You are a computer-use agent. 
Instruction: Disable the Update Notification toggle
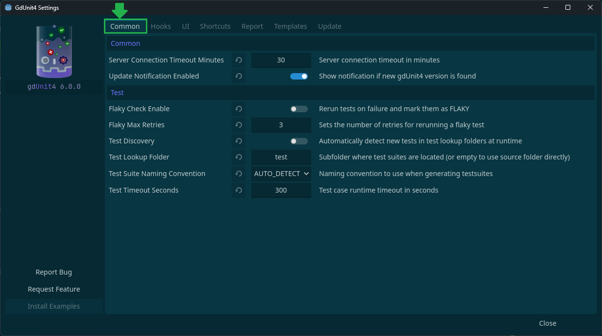(299, 76)
